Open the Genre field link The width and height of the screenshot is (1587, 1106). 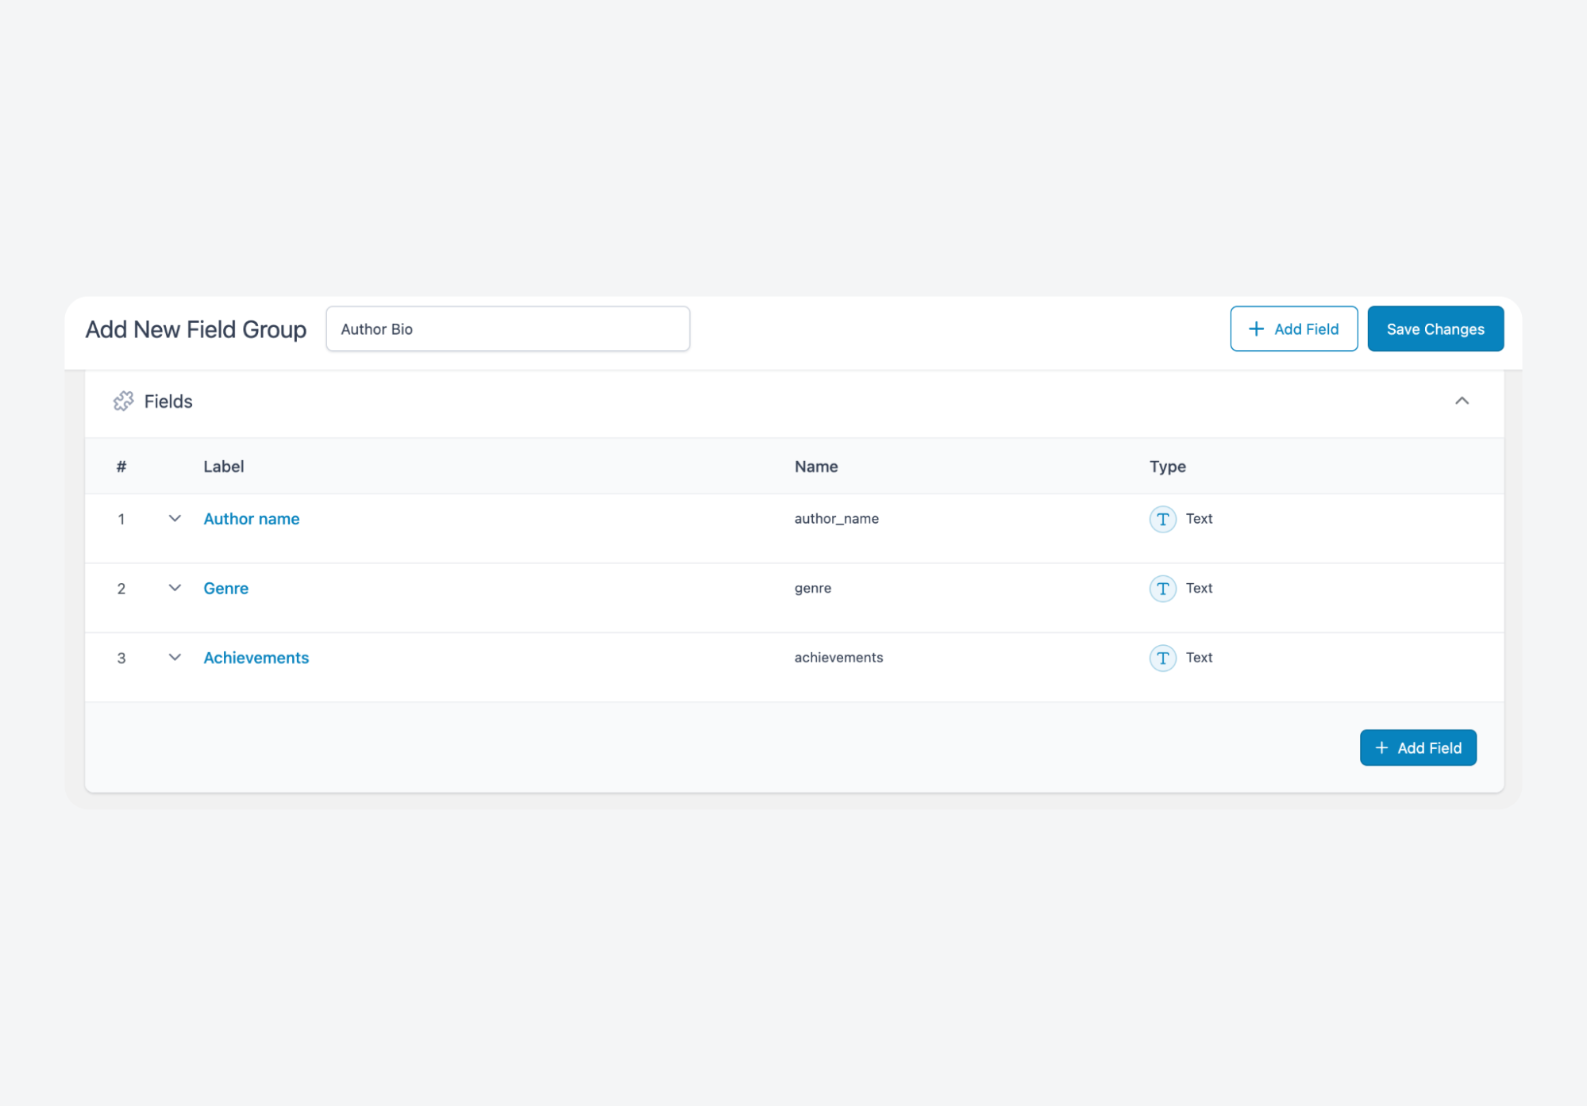click(225, 589)
